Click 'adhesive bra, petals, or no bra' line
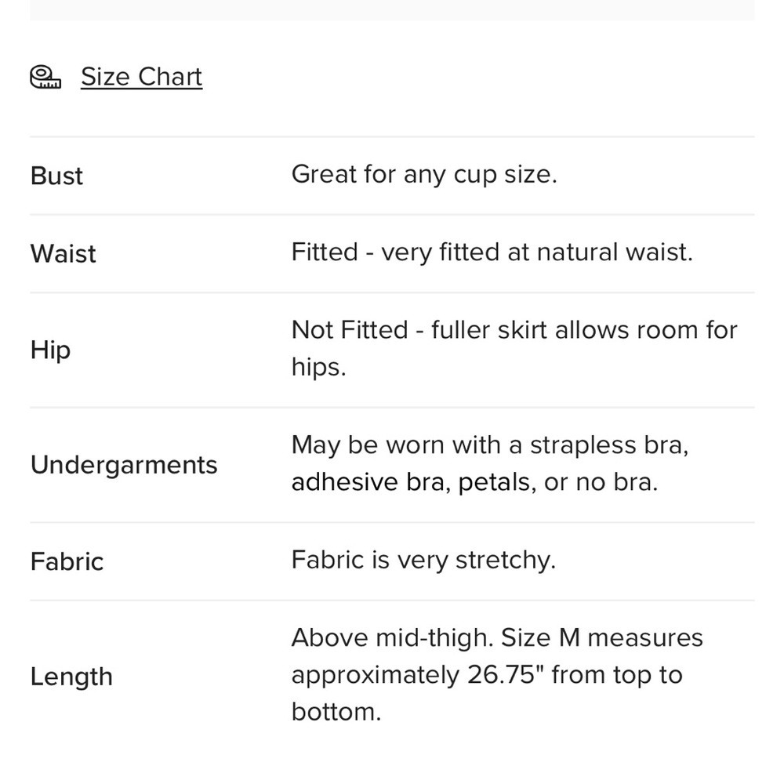Viewport: 784px width, 784px height. (474, 482)
